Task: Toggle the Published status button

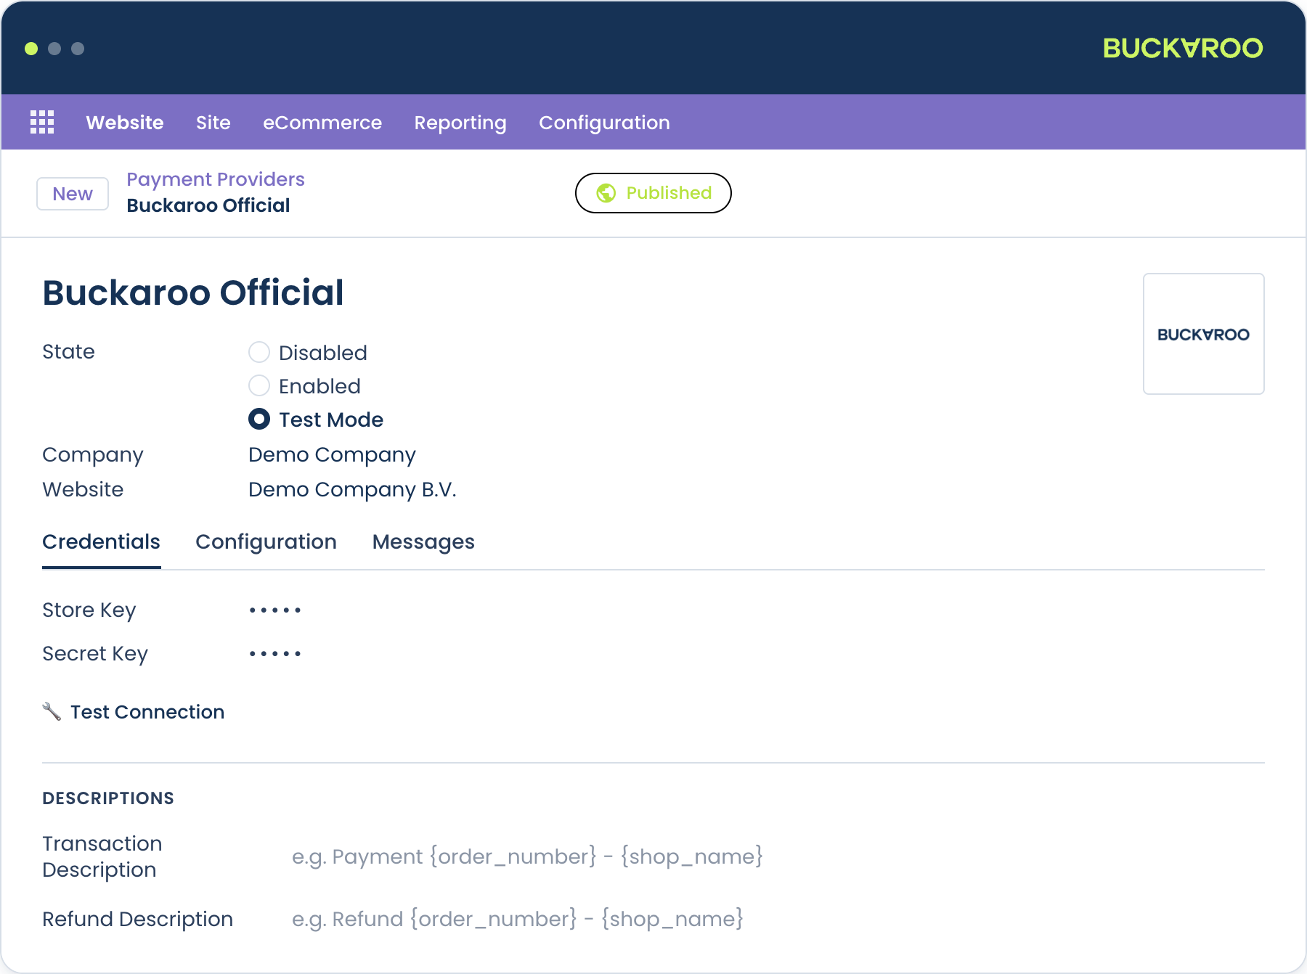Action: coord(653,193)
